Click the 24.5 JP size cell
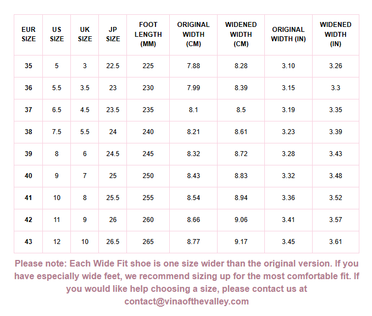Image resolution: width=372 pixels, height=316 pixels. 113,154
